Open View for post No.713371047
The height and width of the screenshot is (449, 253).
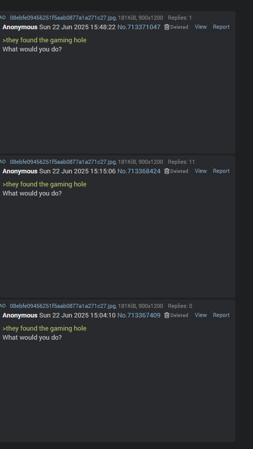[x=201, y=27]
